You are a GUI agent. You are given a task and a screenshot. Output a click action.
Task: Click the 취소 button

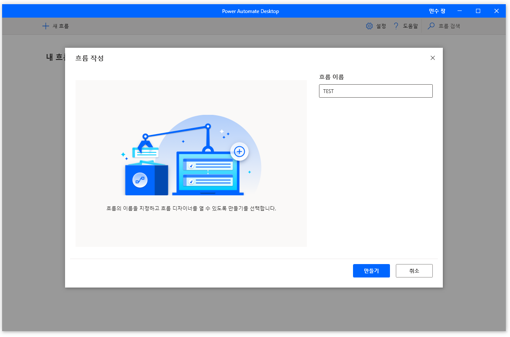(414, 271)
